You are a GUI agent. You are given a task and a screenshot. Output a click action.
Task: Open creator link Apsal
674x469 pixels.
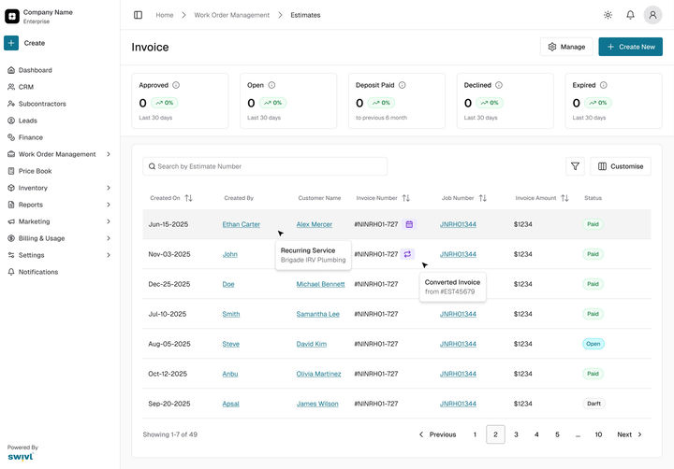(x=230, y=404)
